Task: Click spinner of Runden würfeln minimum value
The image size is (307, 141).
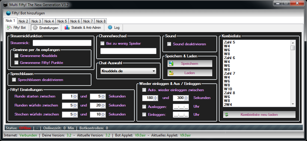Action: click(x=75, y=106)
